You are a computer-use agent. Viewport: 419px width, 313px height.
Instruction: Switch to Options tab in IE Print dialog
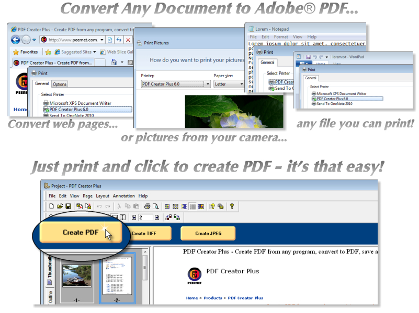pyautogui.click(x=59, y=84)
